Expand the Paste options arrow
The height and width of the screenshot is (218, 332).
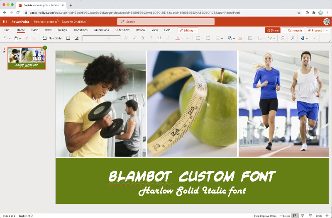pos(20,39)
